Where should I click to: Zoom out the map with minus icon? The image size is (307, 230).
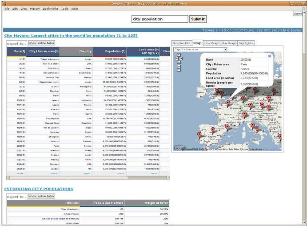[179, 70]
